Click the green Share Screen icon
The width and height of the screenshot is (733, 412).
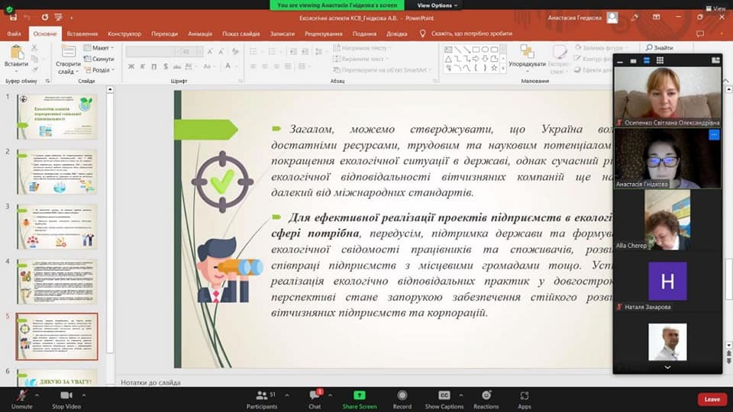point(359,395)
